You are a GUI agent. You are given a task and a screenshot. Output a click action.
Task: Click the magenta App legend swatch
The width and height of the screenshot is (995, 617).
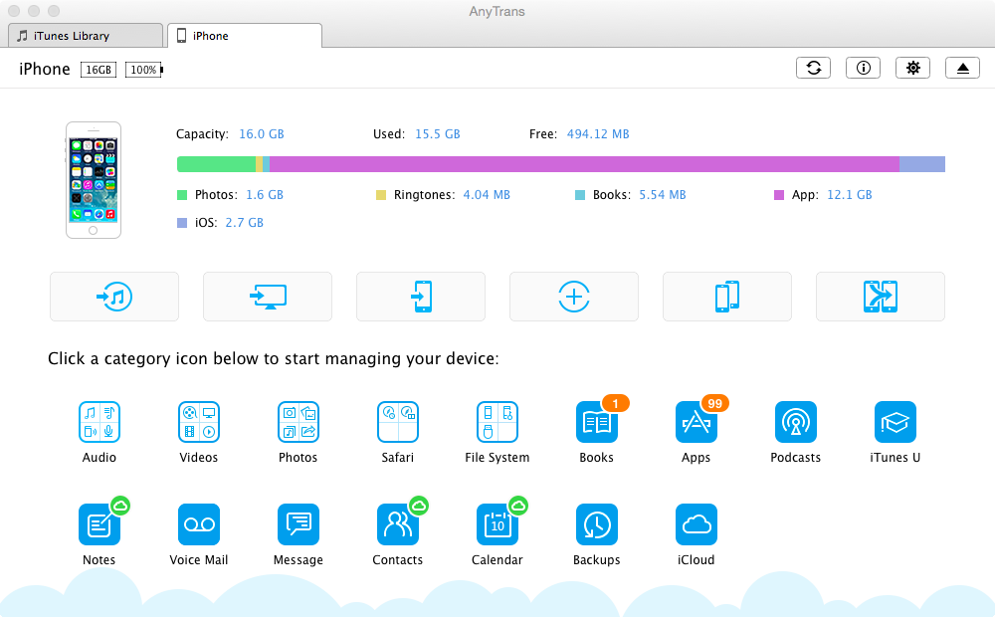pyautogui.click(x=779, y=195)
